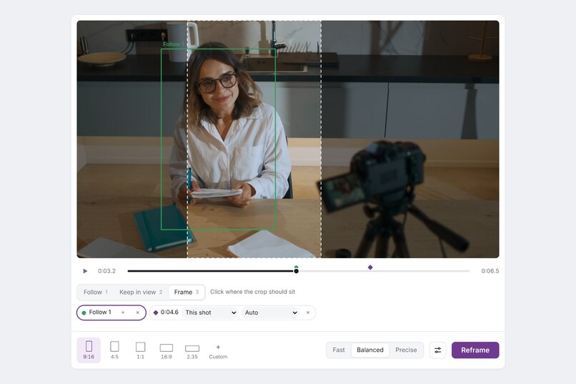Select the Frame mode tab
The width and height of the screenshot is (576, 384).
click(x=187, y=292)
